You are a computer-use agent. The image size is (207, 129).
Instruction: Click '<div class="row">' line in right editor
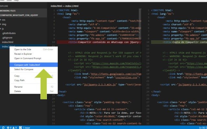click(175, 106)
